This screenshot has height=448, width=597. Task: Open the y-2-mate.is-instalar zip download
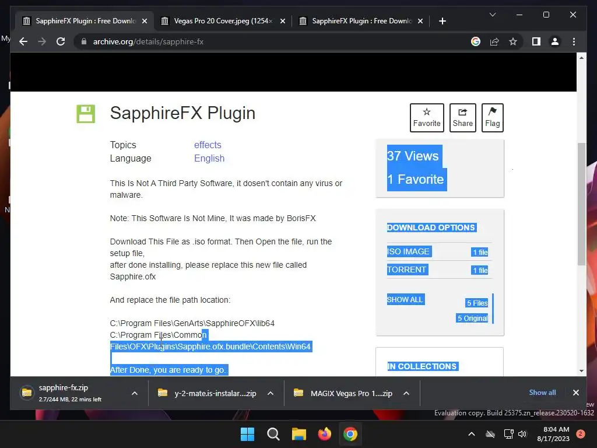tap(208, 393)
